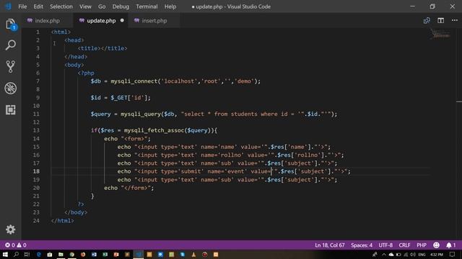Place cursor on mysqli_connect call
This screenshot has height=259, width=462.
[134, 81]
